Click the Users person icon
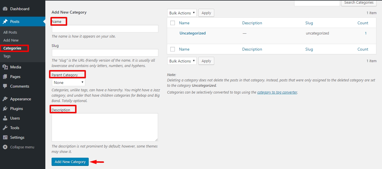Viewport: 382px width, 169px height. pos(5,118)
